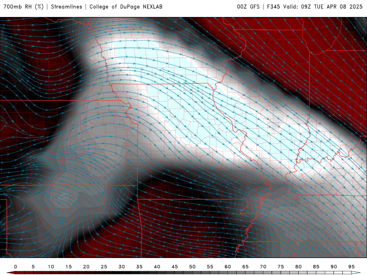Click the "30" colorbar label
Image resolution: width=367 pixels, height=275 pixels.
coord(122,267)
